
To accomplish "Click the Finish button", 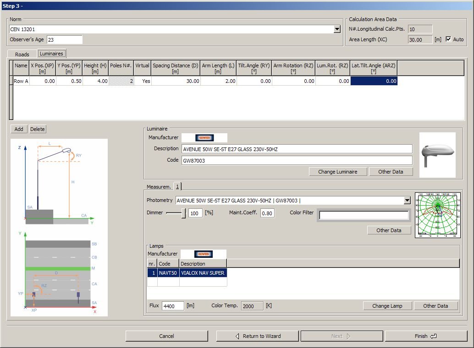I will pyautogui.click(x=426, y=336).
